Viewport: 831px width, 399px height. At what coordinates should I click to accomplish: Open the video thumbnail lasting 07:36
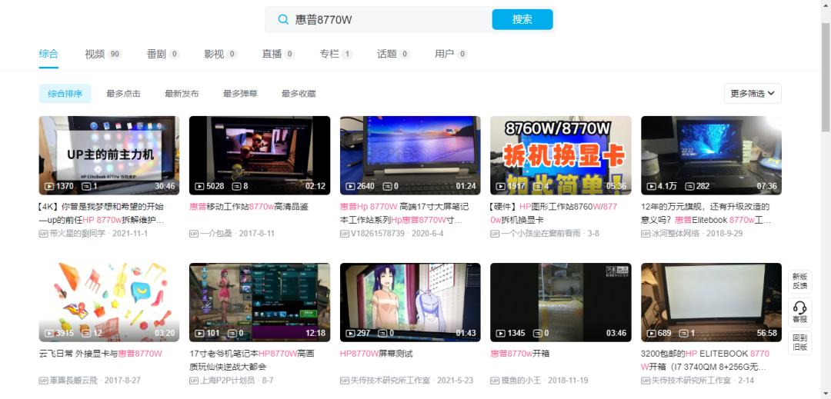click(711, 155)
